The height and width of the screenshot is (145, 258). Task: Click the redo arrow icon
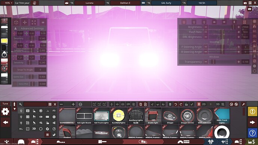point(181,104)
